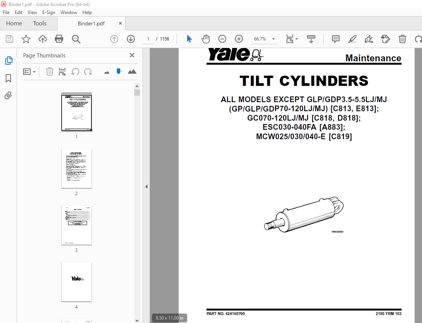
Task: Click thumbnail scrollbar down arrow
Action: (x=137, y=320)
